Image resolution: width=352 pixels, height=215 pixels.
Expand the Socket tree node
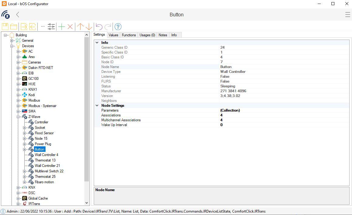25,128
